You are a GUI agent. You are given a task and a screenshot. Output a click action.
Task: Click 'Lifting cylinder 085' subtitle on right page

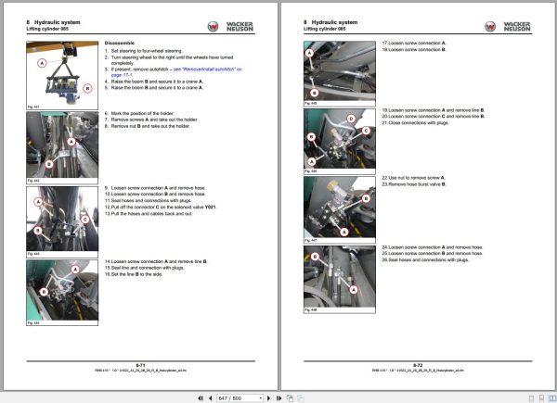pyautogui.click(x=324, y=29)
